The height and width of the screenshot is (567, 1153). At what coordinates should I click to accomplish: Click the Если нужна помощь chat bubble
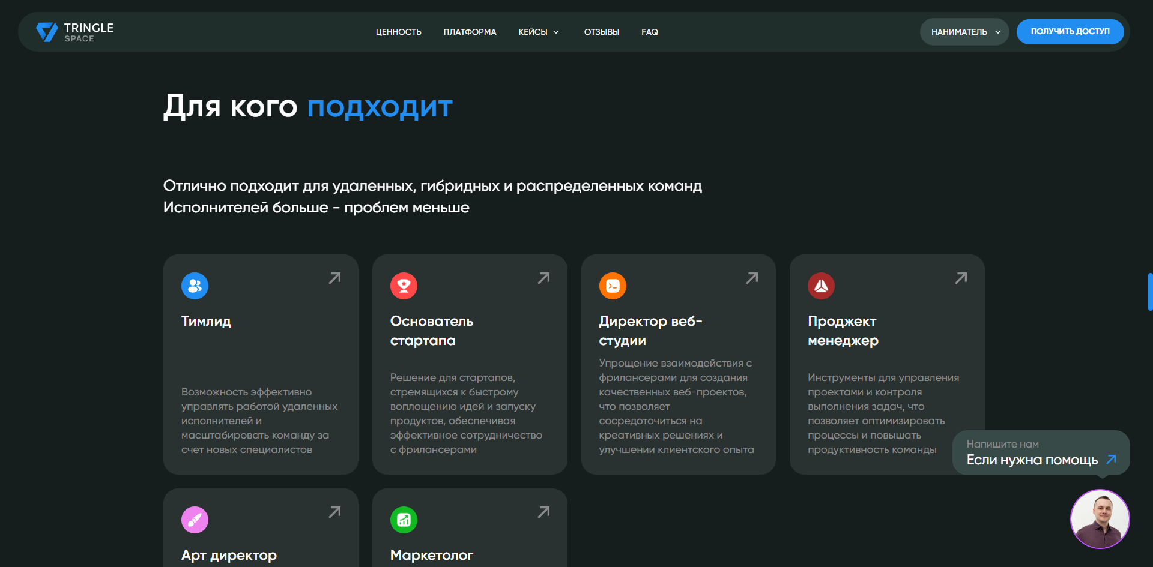pos(1041,452)
